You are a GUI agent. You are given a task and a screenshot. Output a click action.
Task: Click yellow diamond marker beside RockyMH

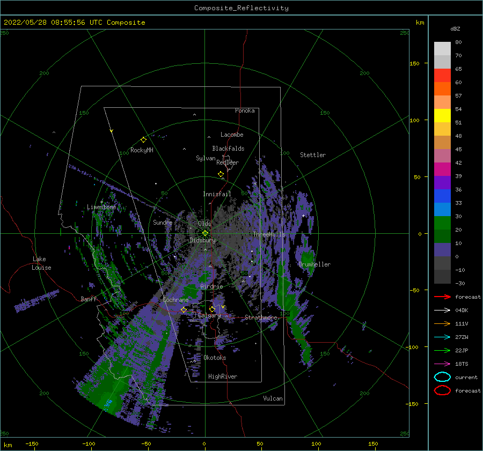pyautogui.click(x=143, y=140)
